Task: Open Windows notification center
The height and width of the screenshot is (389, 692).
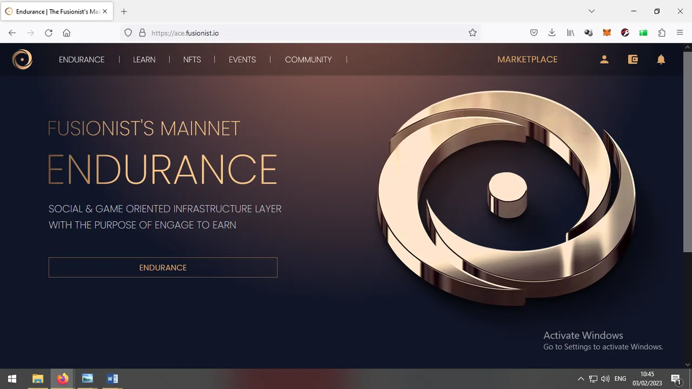Action: point(676,379)
